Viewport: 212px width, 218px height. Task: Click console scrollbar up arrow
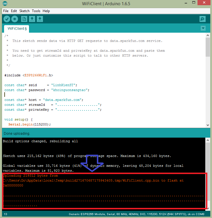point(208,140)
